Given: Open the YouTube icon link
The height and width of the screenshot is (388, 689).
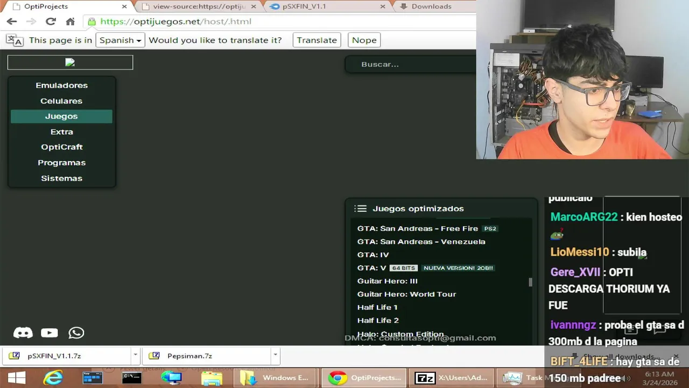Looking at the screenshot, I should click(50, 333).
